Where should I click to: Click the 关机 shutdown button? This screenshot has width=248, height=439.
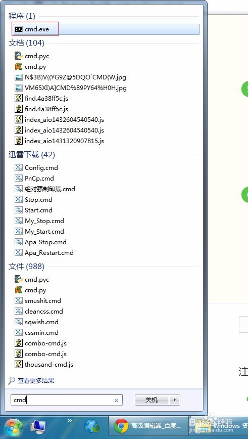(152, 400)
